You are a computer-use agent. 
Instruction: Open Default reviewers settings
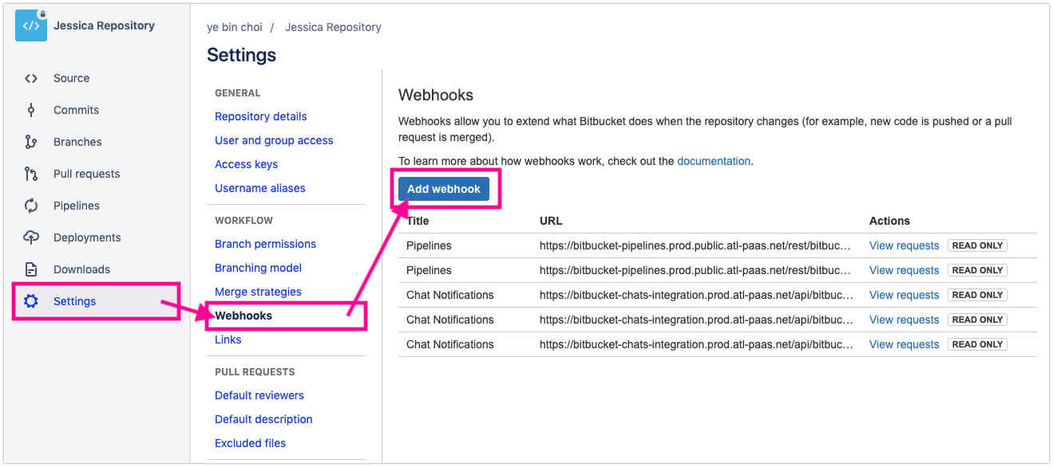[259, 395]
